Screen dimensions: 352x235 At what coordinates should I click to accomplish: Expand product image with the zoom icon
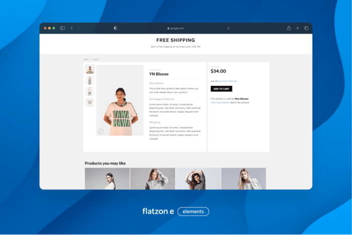101,131
